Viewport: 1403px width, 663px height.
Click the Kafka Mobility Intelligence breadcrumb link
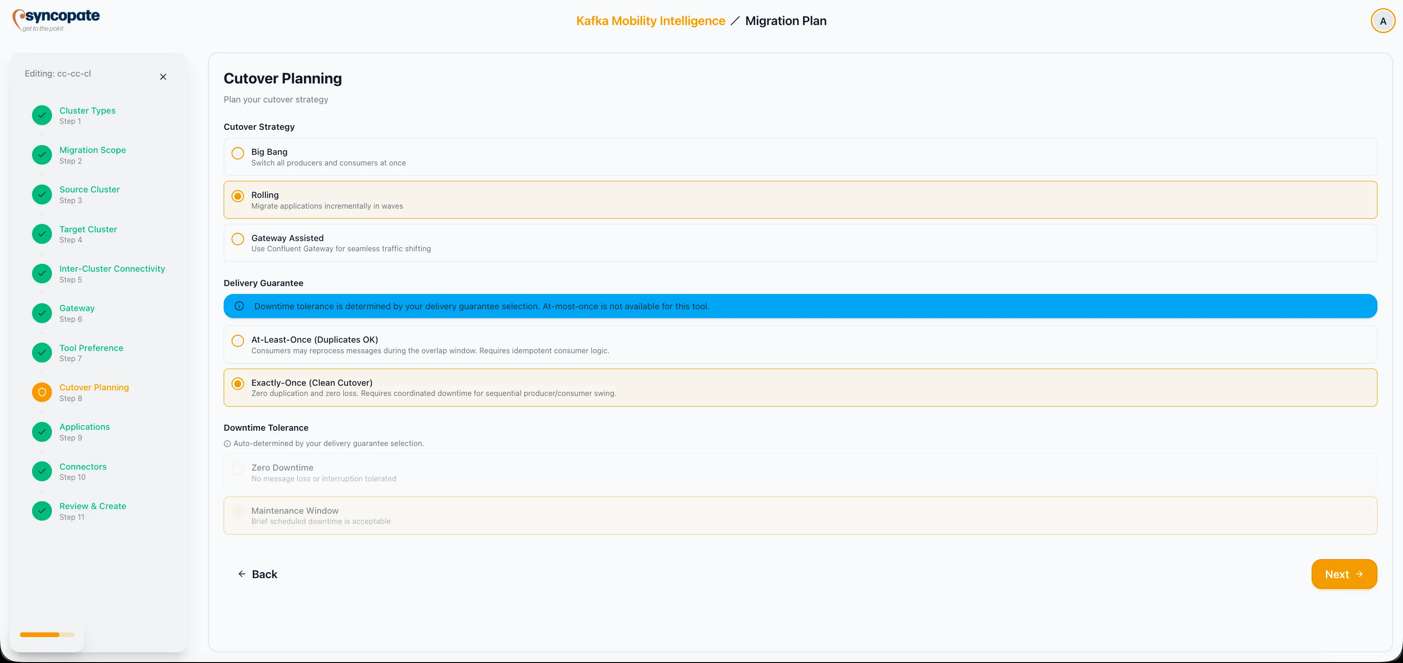[x=650, y=21]
